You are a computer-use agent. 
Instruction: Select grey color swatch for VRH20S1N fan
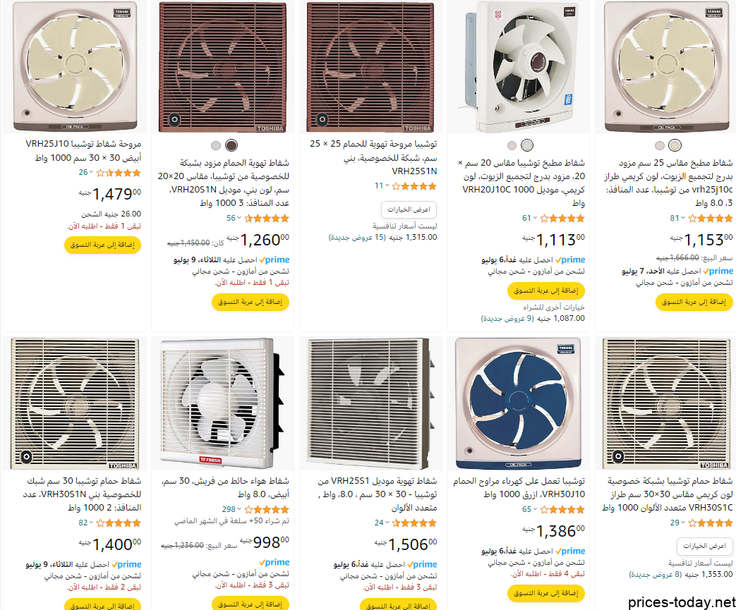point(216,145)
